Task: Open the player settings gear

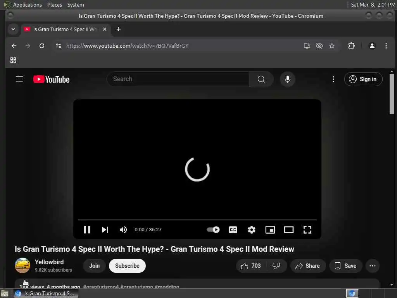Action: [251, 230]
